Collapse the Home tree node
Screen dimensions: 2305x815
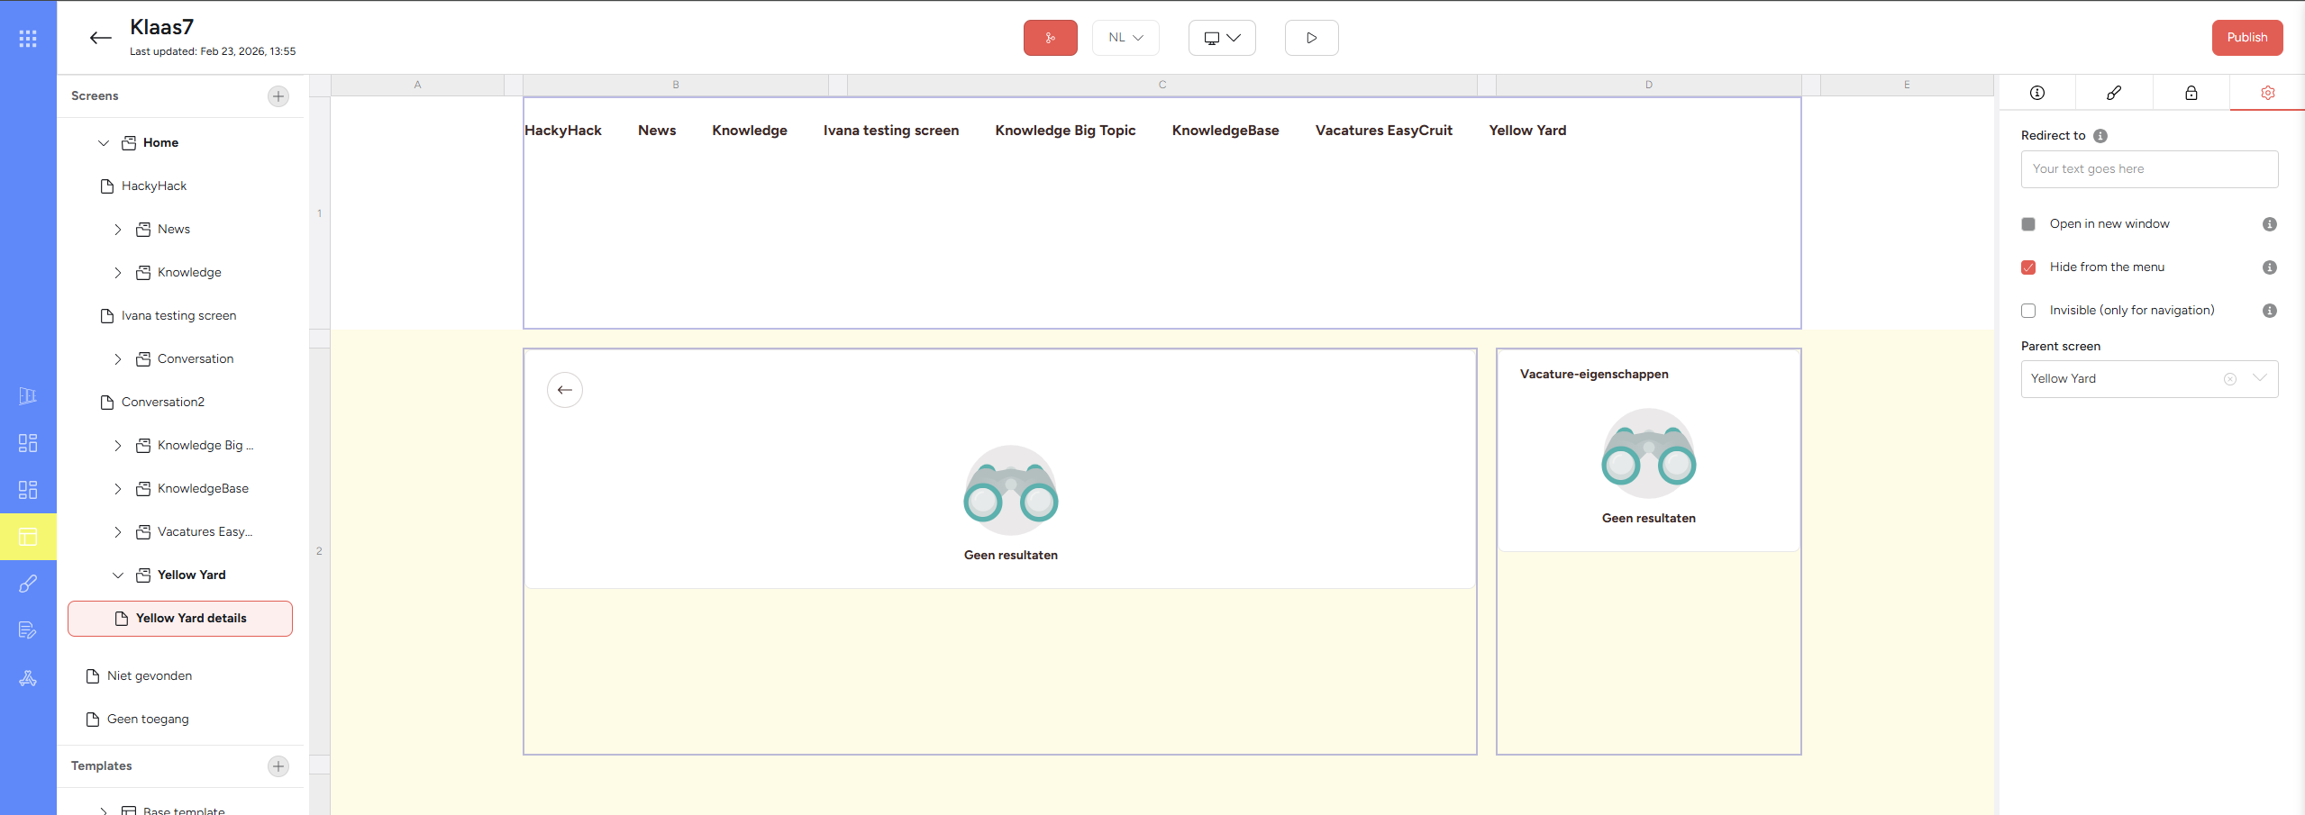click(x=104, y=143)
